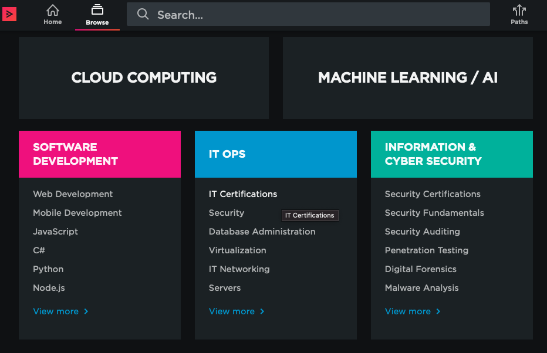Click the Security Fundamentals entry
The height and width of the screenshot is (353, 547).
434,213
